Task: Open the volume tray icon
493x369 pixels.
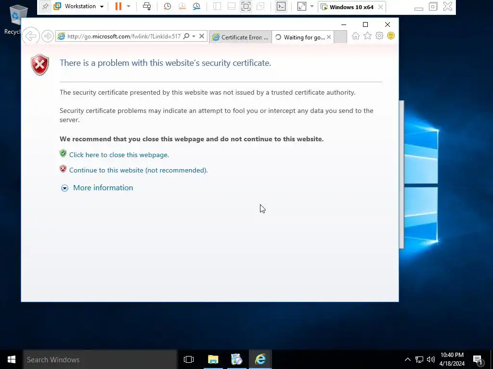Action: coord(431,359)
